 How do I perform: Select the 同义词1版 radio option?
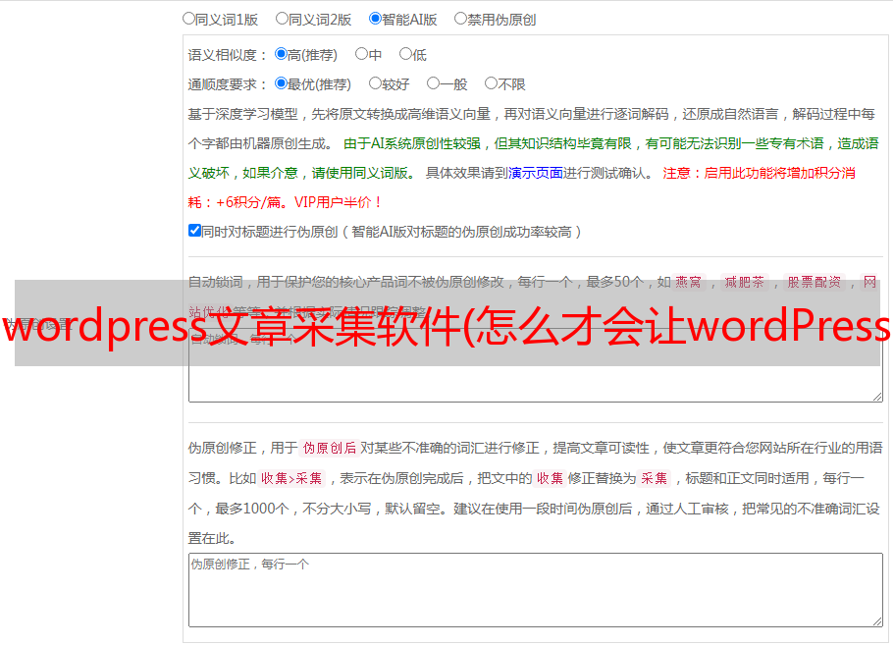pos(188,19)
